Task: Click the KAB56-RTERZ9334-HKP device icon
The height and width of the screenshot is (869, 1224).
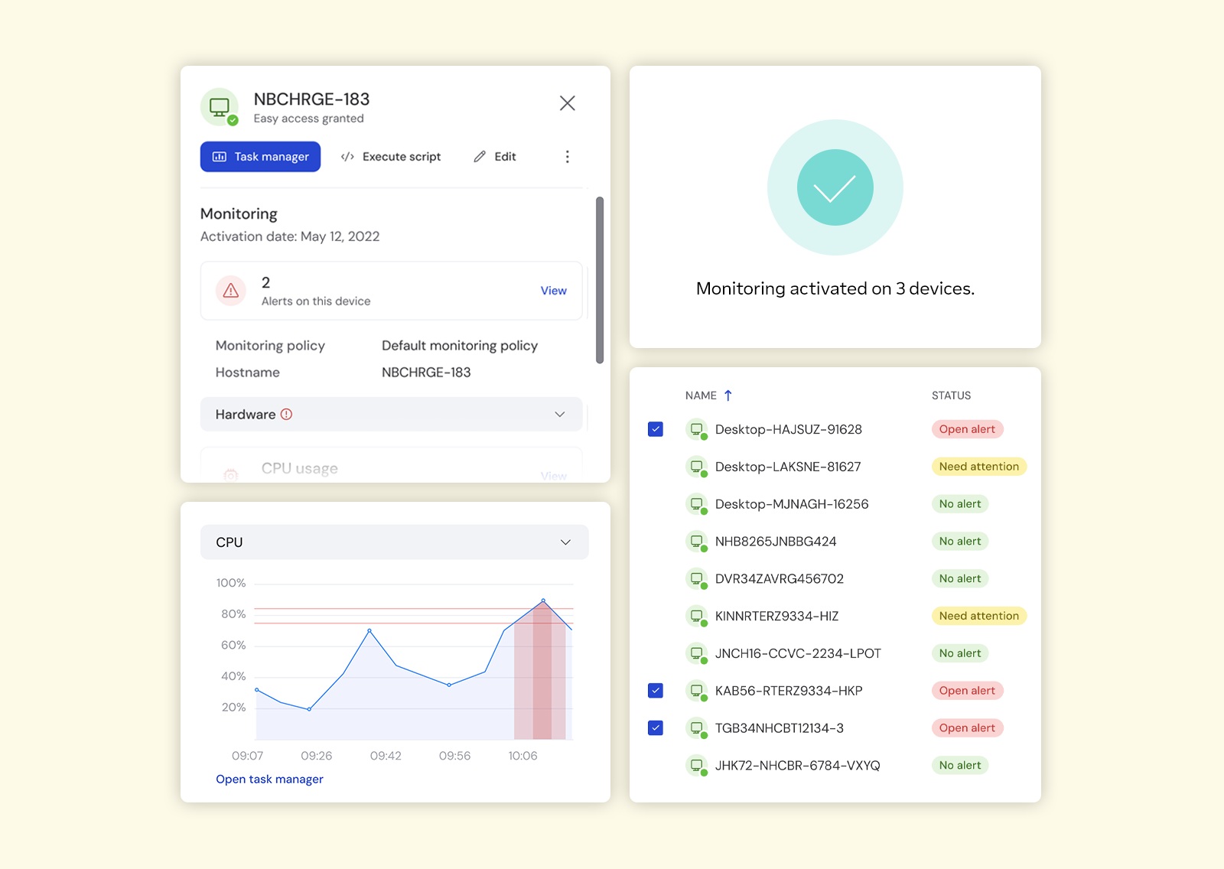Action: 697,691
